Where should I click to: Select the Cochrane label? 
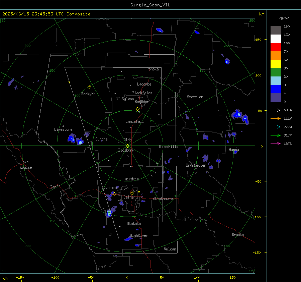(109, 187)
